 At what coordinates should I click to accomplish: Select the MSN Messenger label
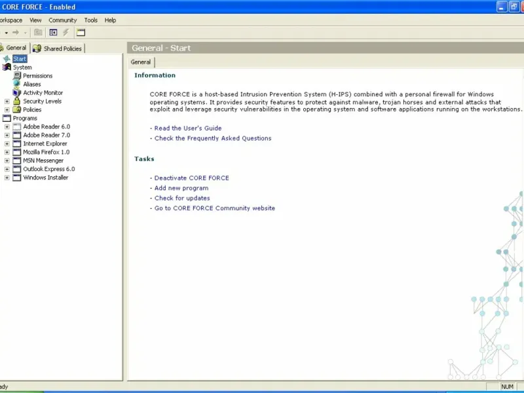43,160
